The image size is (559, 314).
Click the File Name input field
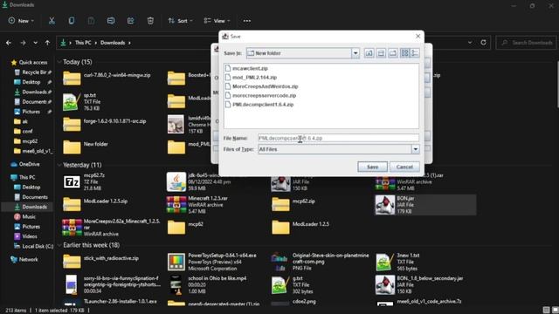pos(338,138)
